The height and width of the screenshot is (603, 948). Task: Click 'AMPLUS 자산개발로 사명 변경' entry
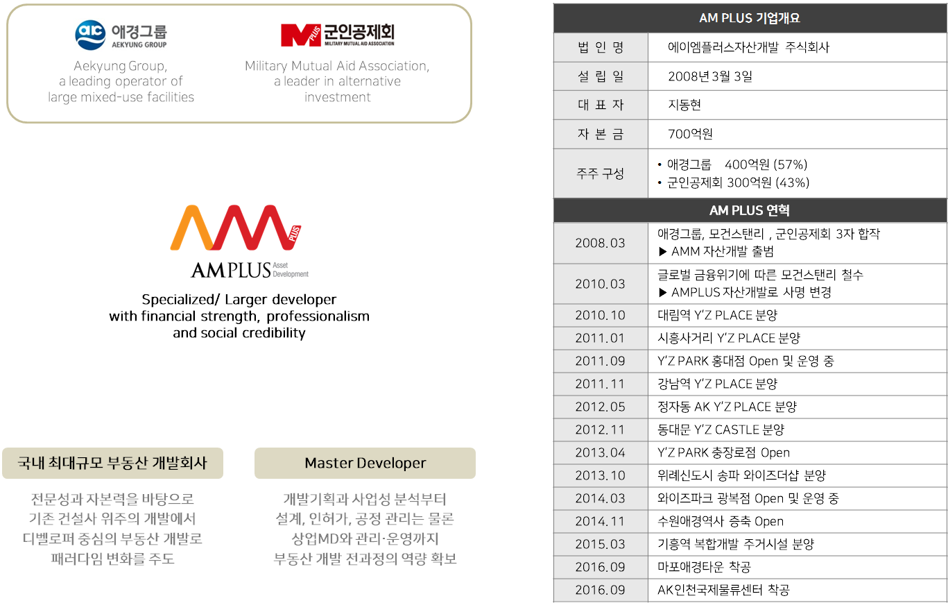pos(744,292)
